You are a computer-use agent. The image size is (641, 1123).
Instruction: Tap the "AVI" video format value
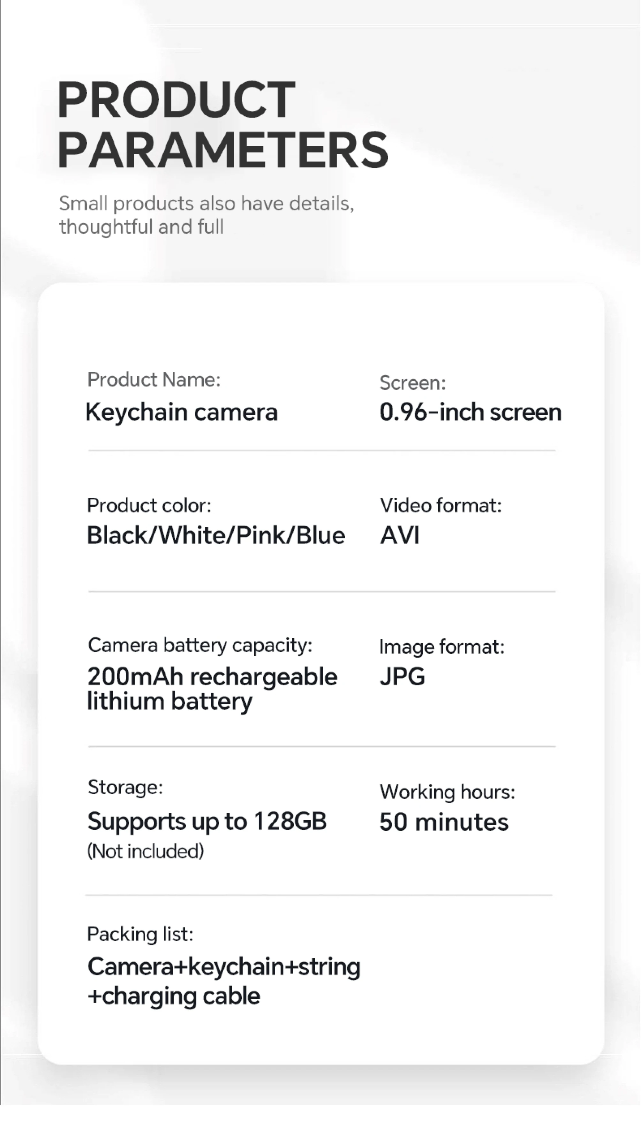click(400, 535)
